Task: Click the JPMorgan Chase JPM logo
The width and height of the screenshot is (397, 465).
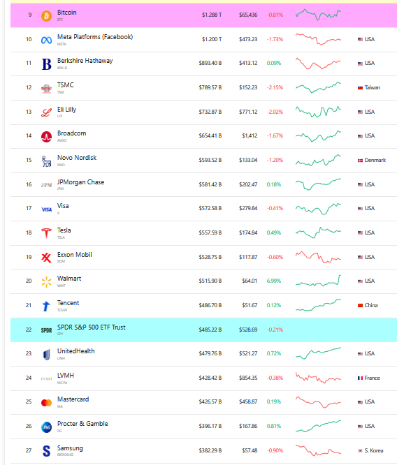Action: coord(46,185)
